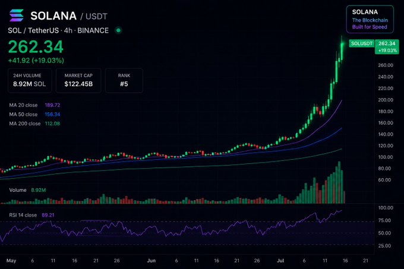This screenshot has width=404, height=269.
Task: Click the 200.00 price axis label
Action: click(x=386, y=100)
